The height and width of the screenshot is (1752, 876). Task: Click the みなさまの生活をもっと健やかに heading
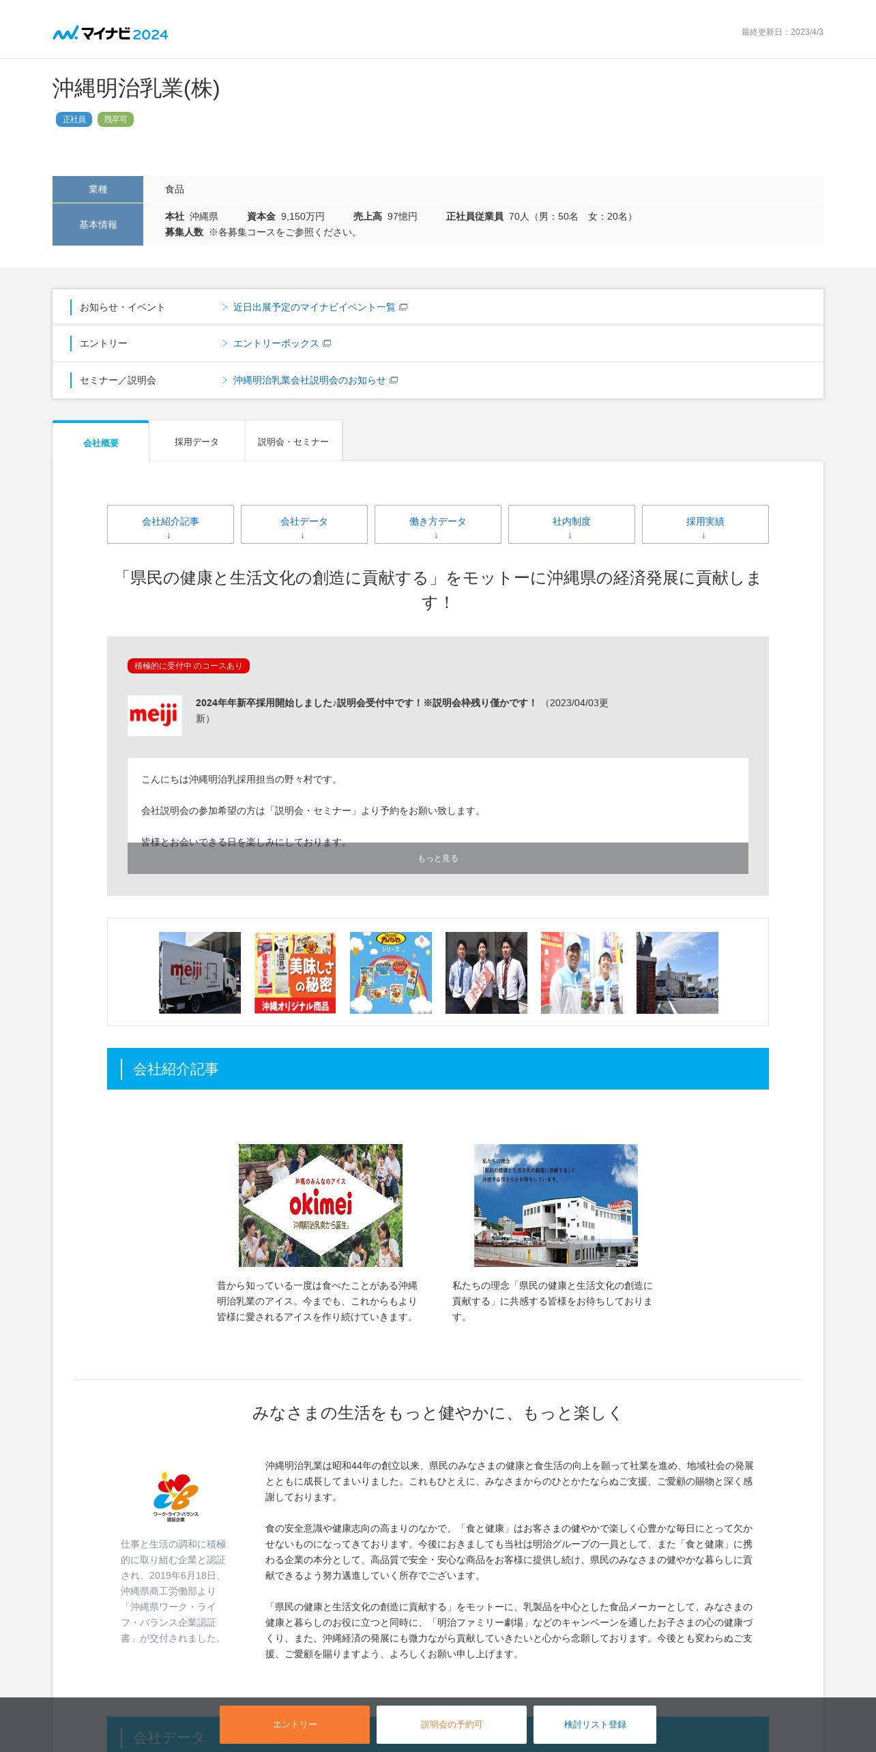437,1413
